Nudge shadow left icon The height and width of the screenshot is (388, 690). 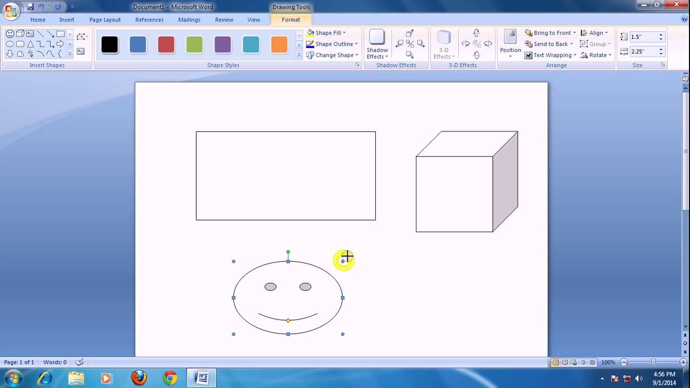coord(399,44)
